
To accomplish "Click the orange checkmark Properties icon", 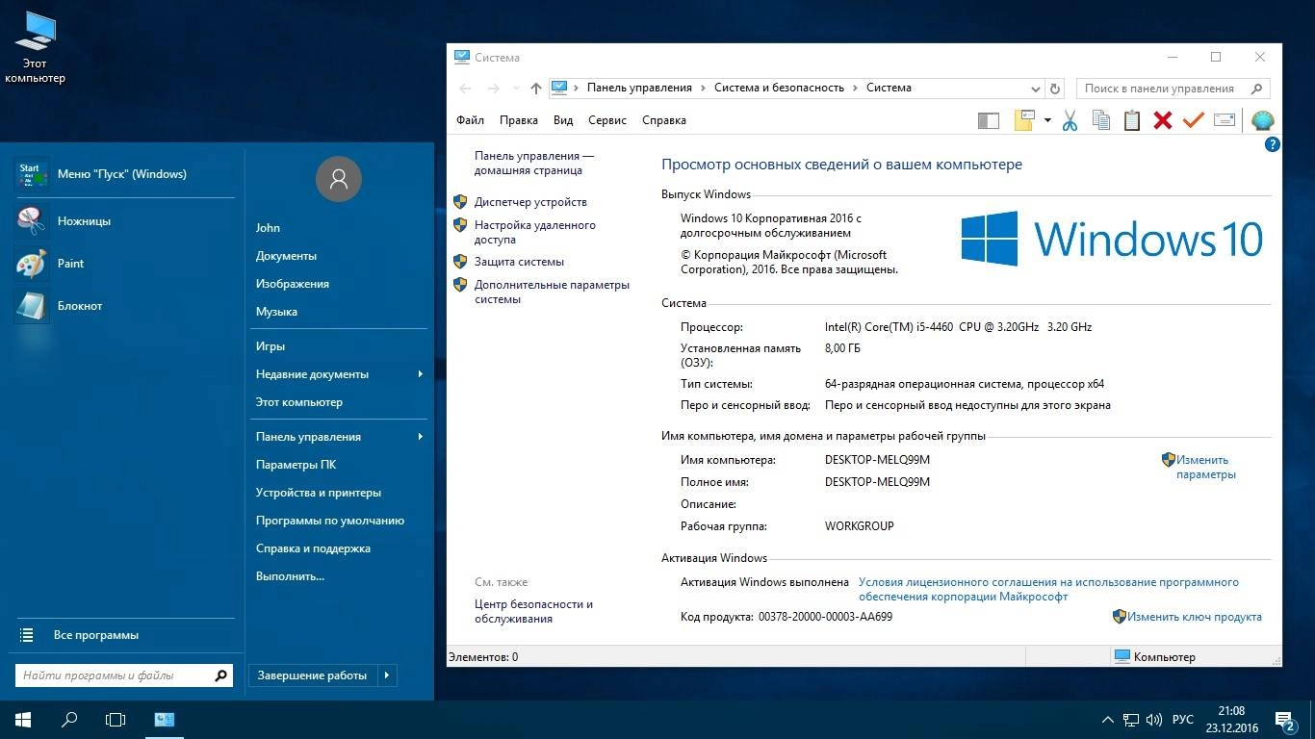I will pos(1194,120).
